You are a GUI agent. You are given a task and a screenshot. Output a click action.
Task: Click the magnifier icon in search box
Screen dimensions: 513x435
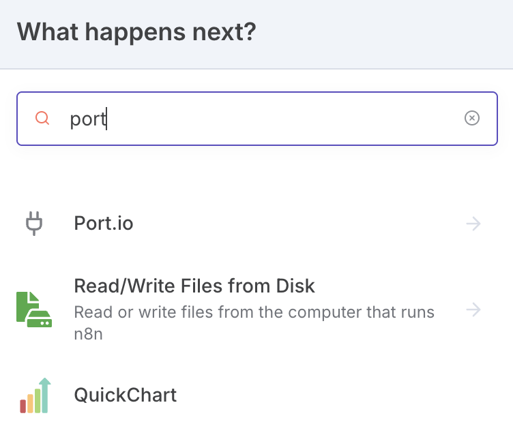pos(42,119)
